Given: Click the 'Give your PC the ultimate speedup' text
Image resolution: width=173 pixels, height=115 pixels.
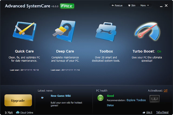Looking at the screenshot, I should point(147,59).
